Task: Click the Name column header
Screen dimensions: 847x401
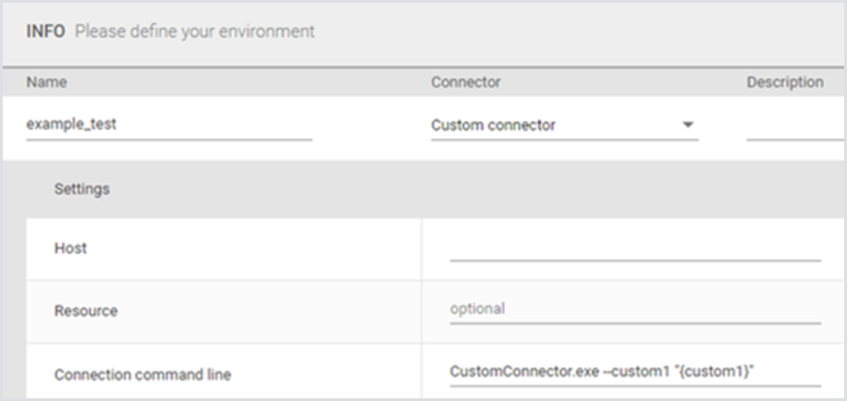Action: [x=46, y=82]
